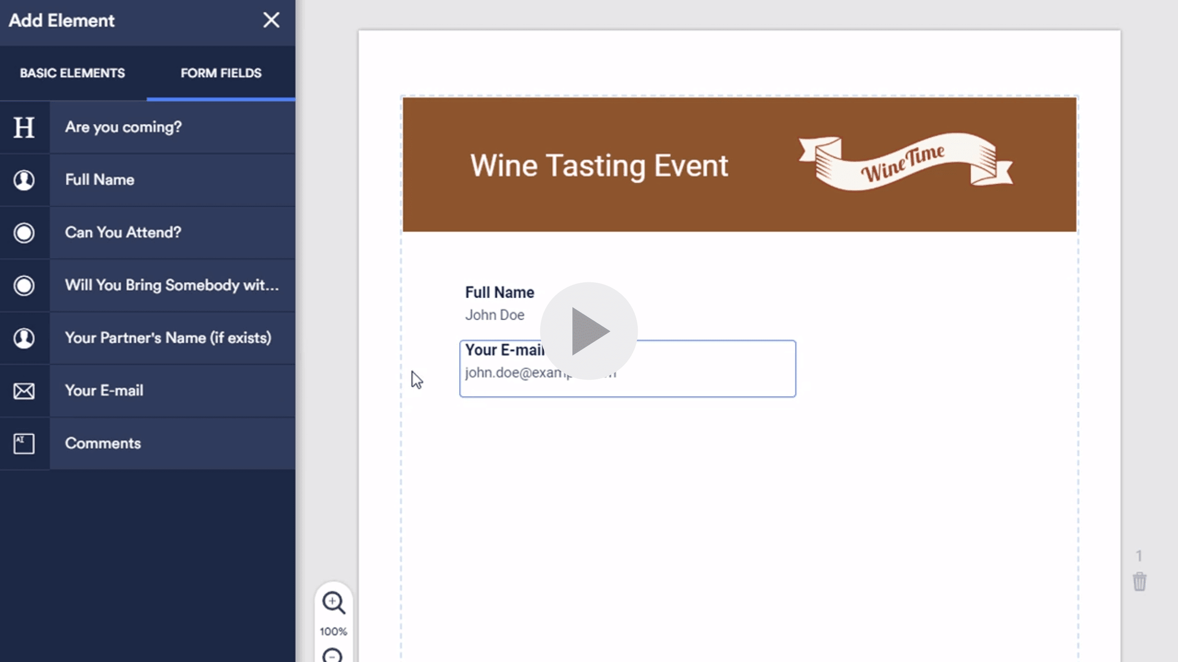Click radio icon for Will You Bring Somebody

pos(24,285)
